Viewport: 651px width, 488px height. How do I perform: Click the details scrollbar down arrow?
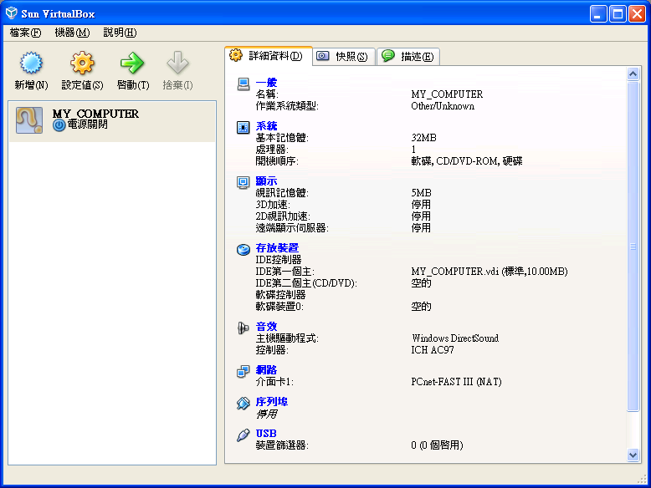pyautogui.click(x=633, y=455)
